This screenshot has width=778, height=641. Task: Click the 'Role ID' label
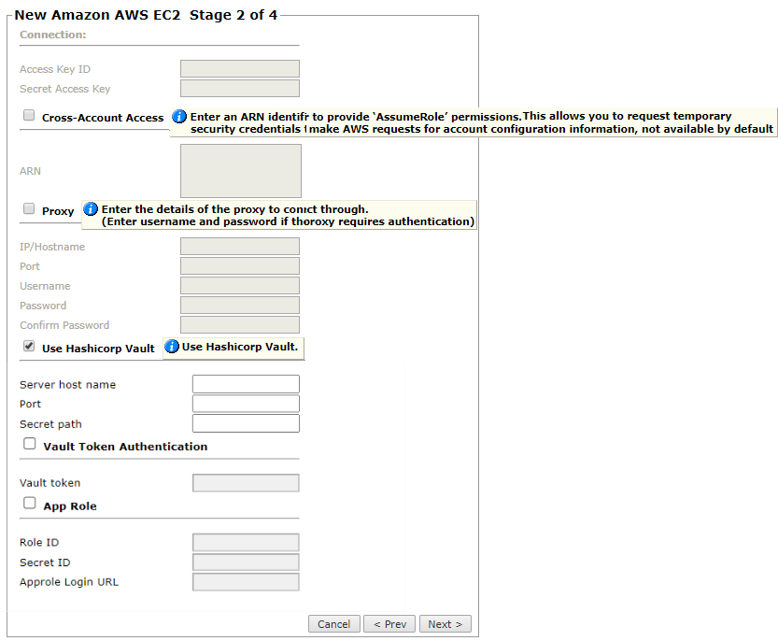pos(39,543)
